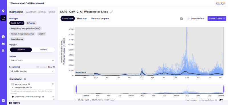Select the line chart icon in sidebar
228x105 pixels.
pyautogui.click(x=3, y=18)
